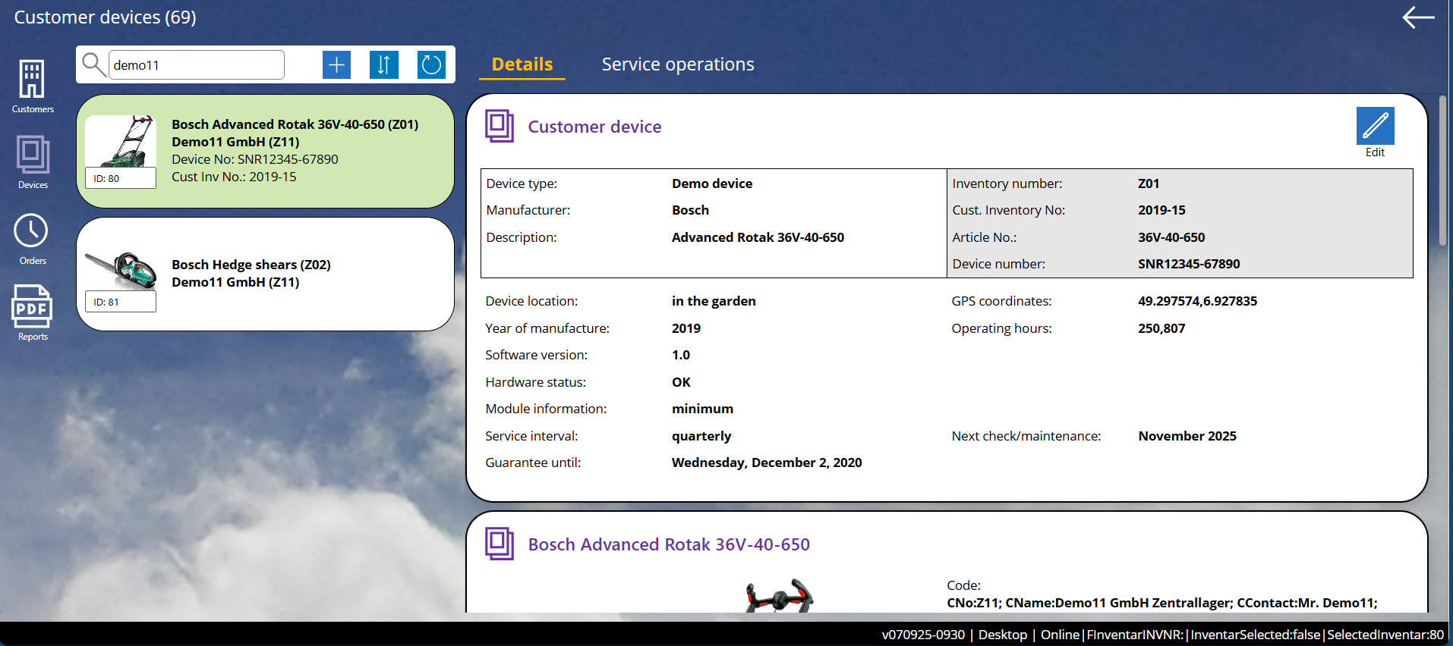This screenshot has height=646, width=1453.
Task: Click the search magnifier icon
Action: 93,64
